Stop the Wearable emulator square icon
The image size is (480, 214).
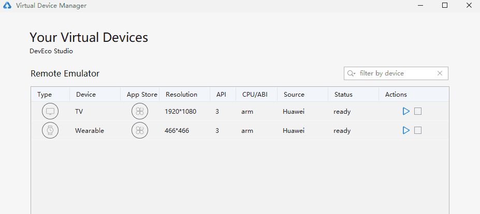(418, 131)
